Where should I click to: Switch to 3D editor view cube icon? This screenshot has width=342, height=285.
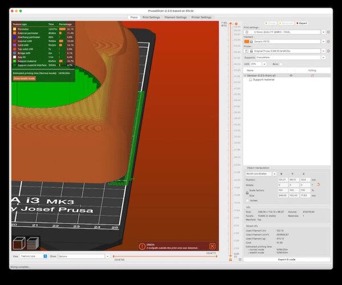[x=19, y=243]
